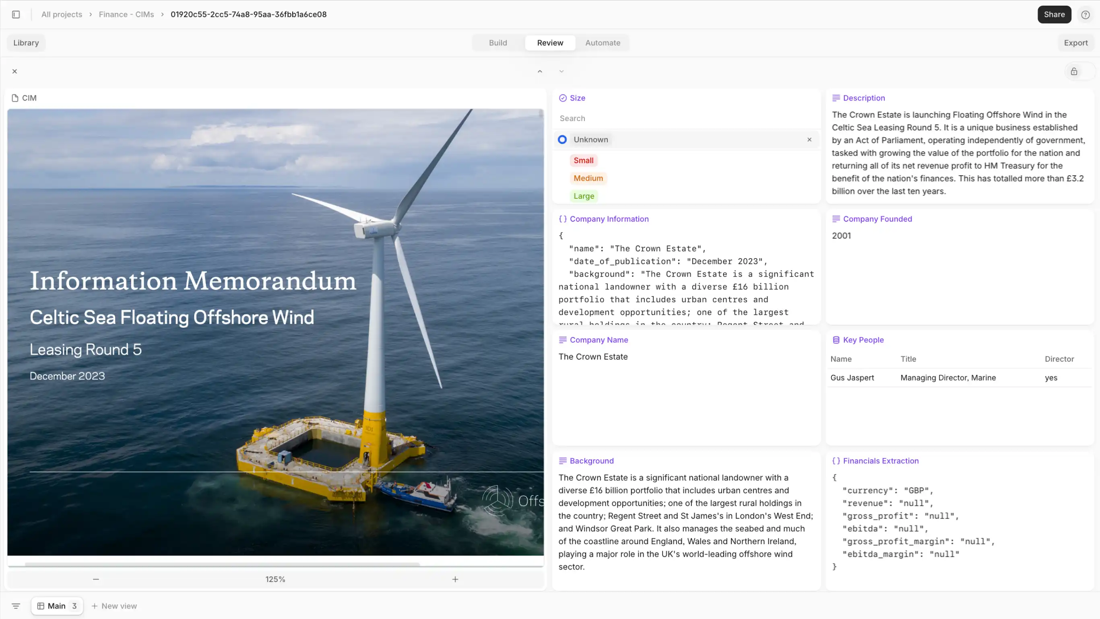Click the Financials Extraction label
This screenshot has height=619, width=1100.
(881, 461)
